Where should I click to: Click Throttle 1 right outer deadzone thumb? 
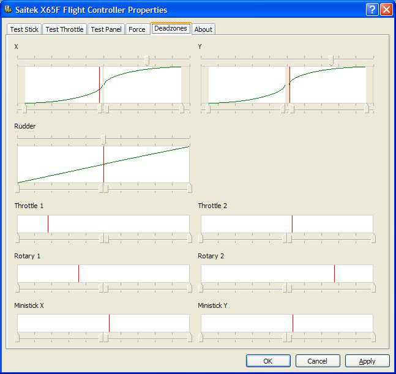tap(190, 238)
